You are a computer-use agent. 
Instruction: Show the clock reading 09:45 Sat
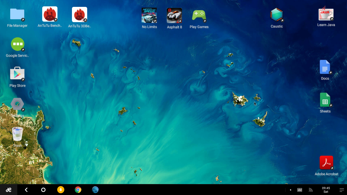tap(326, 190)
